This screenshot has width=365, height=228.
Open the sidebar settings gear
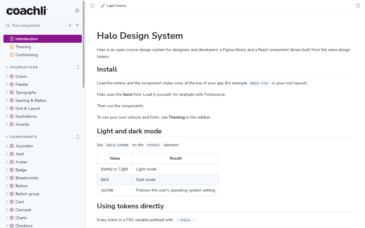(x=77, y=11)
